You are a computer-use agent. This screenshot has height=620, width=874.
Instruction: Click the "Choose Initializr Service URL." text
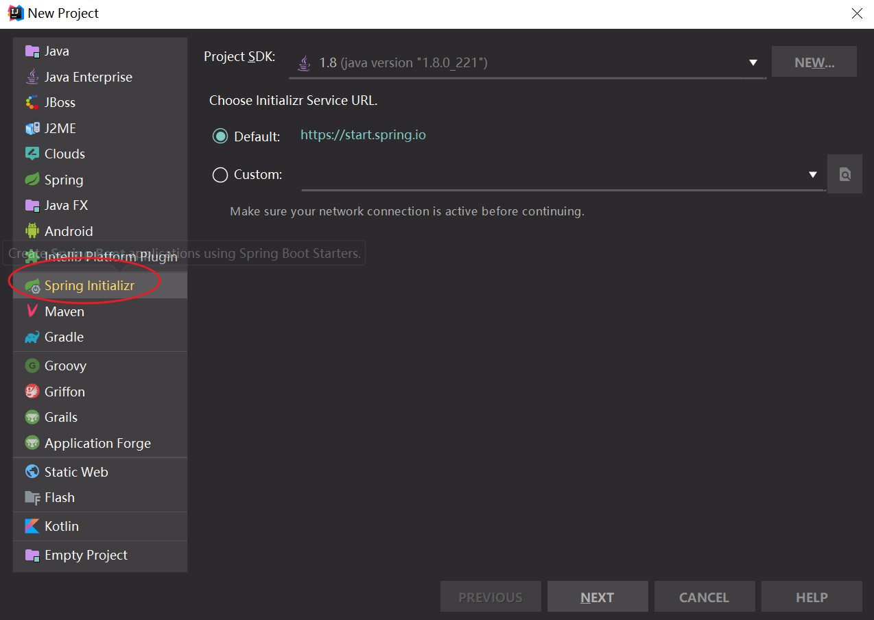point(294,101)
